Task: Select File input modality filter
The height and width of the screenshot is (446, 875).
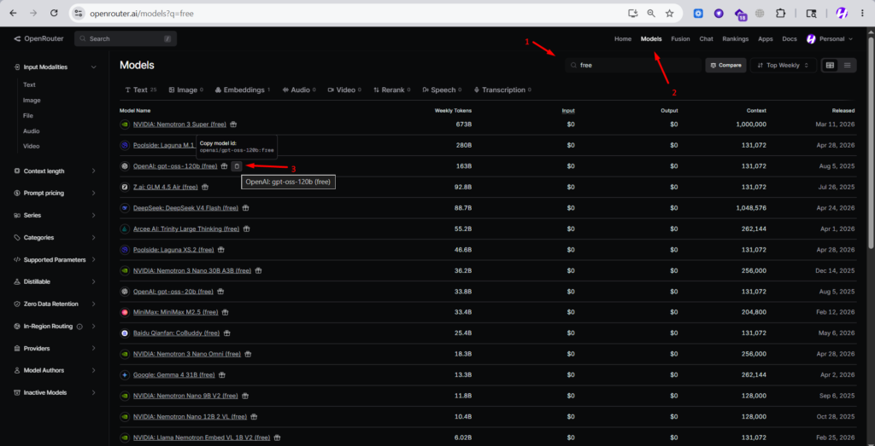Action: click(28, 115)
